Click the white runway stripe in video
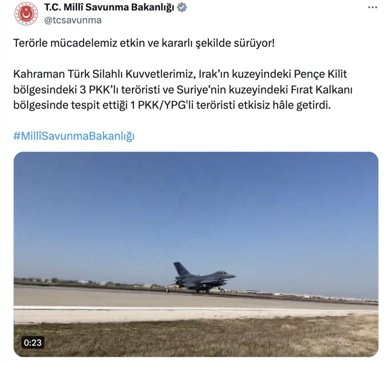The width and height of the screenshot is (388, 365). [196, 309]
